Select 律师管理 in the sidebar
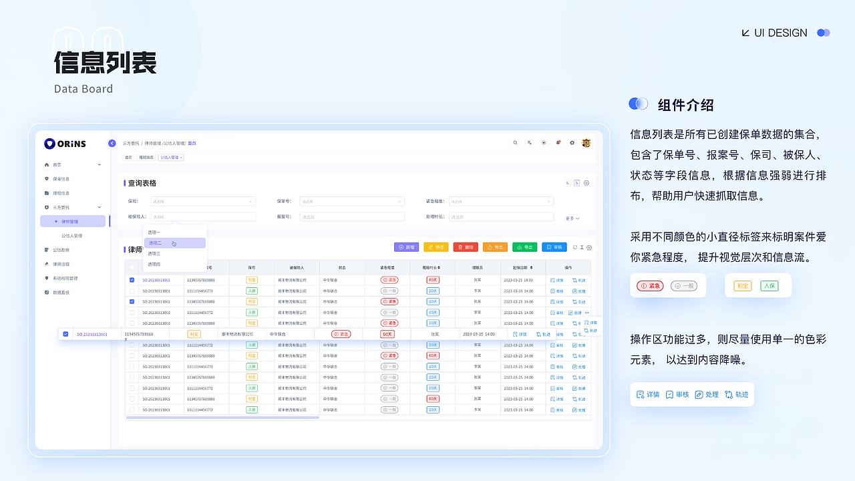855x481 pixels. (73, 221)
